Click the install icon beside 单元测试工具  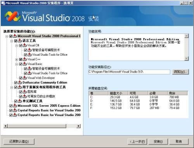click(x=20, y=101)
